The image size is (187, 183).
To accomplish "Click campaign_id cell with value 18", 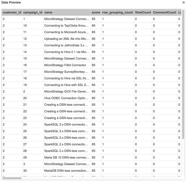I will coord(33,78).
